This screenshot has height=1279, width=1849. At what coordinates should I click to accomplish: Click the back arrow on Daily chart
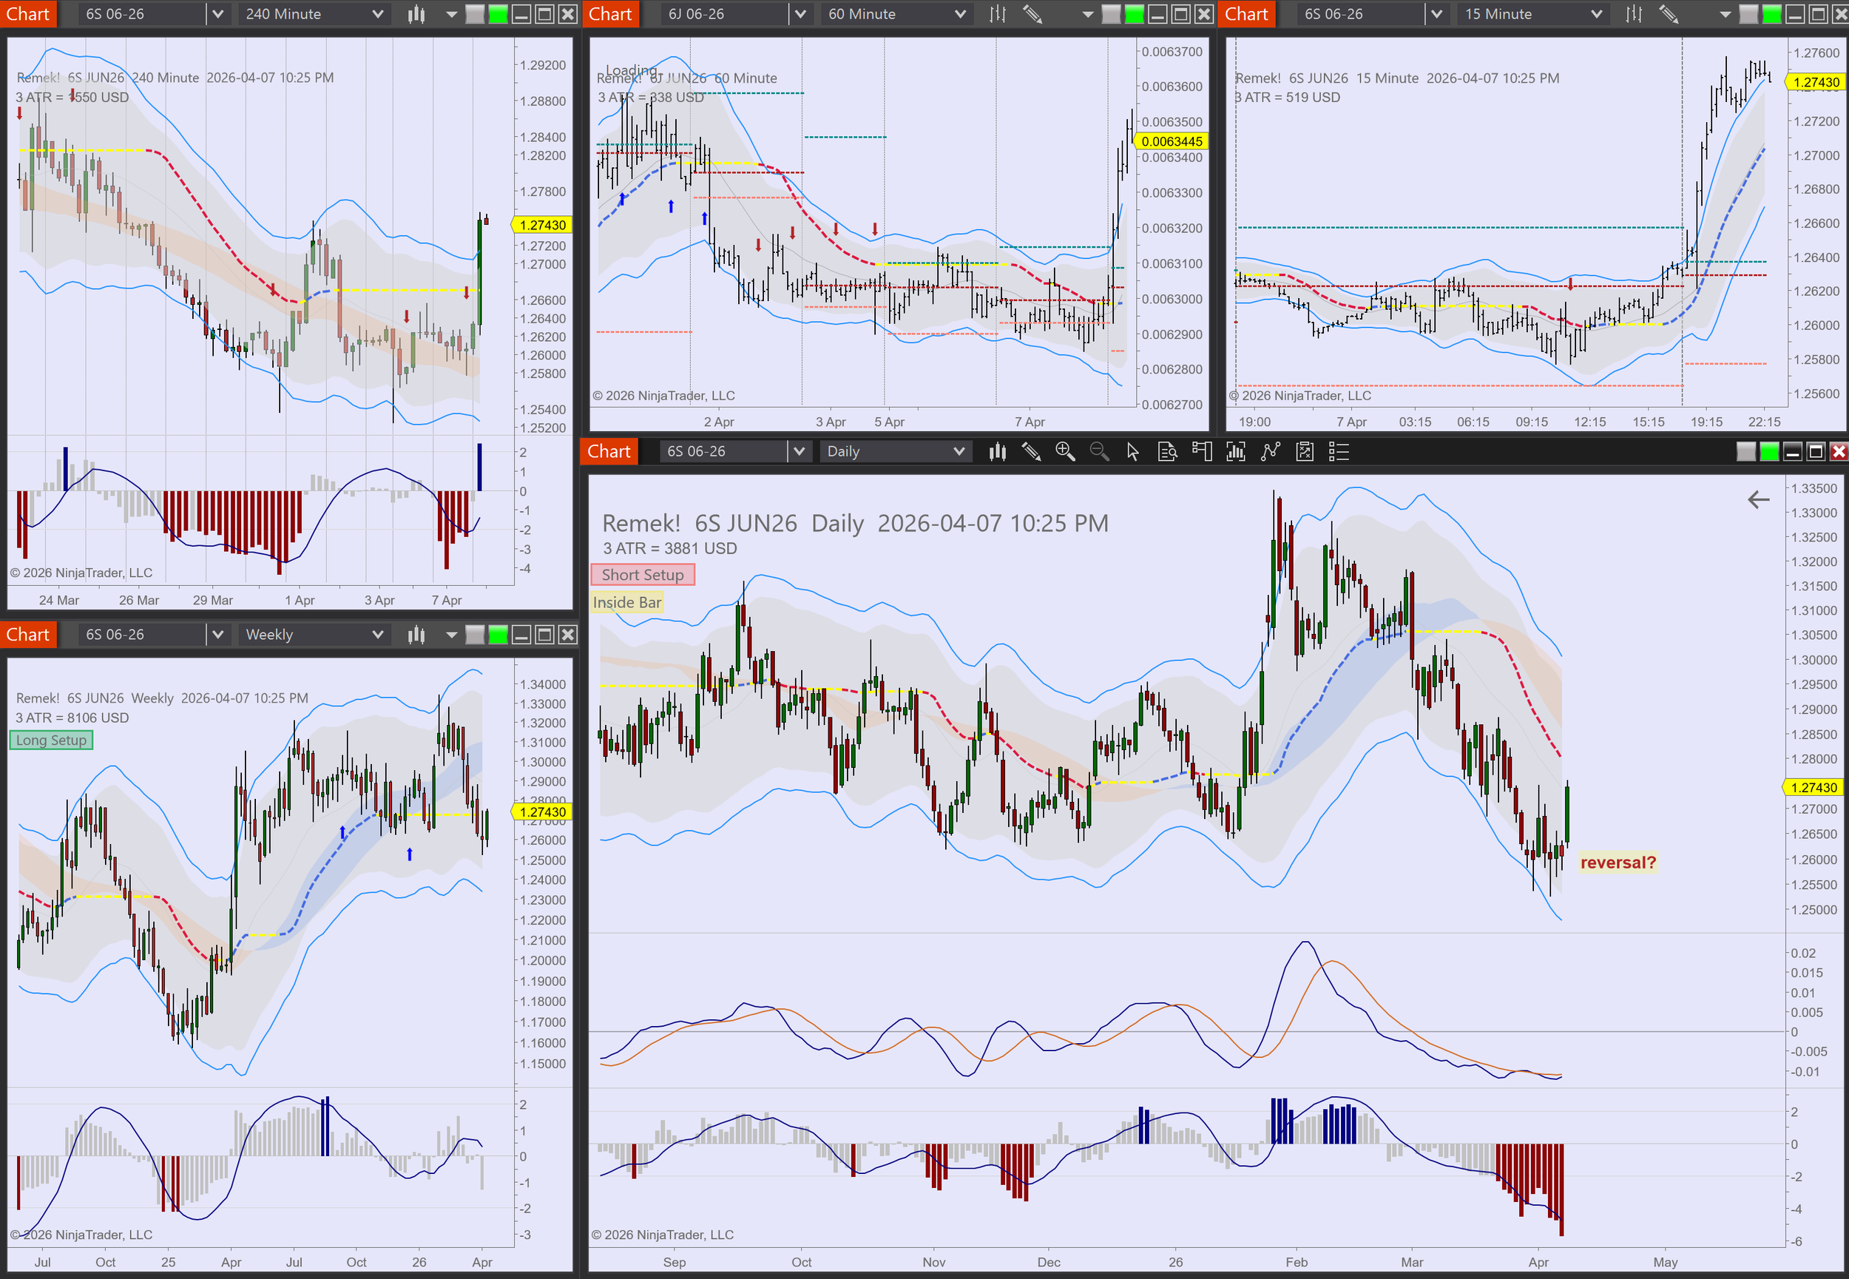coord(1758,500)
